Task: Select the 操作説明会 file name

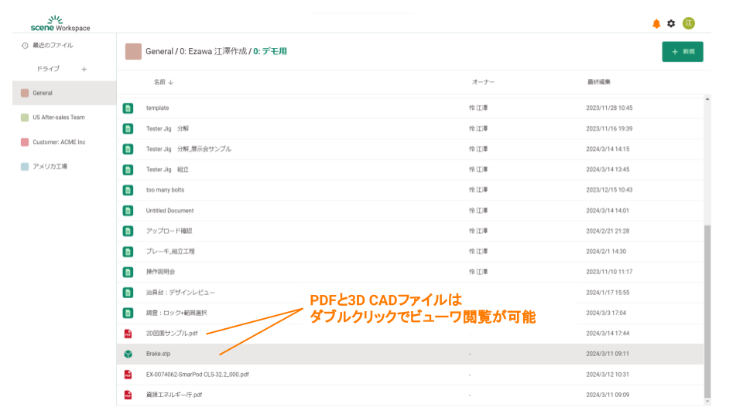Action: (x=161, y=272)
